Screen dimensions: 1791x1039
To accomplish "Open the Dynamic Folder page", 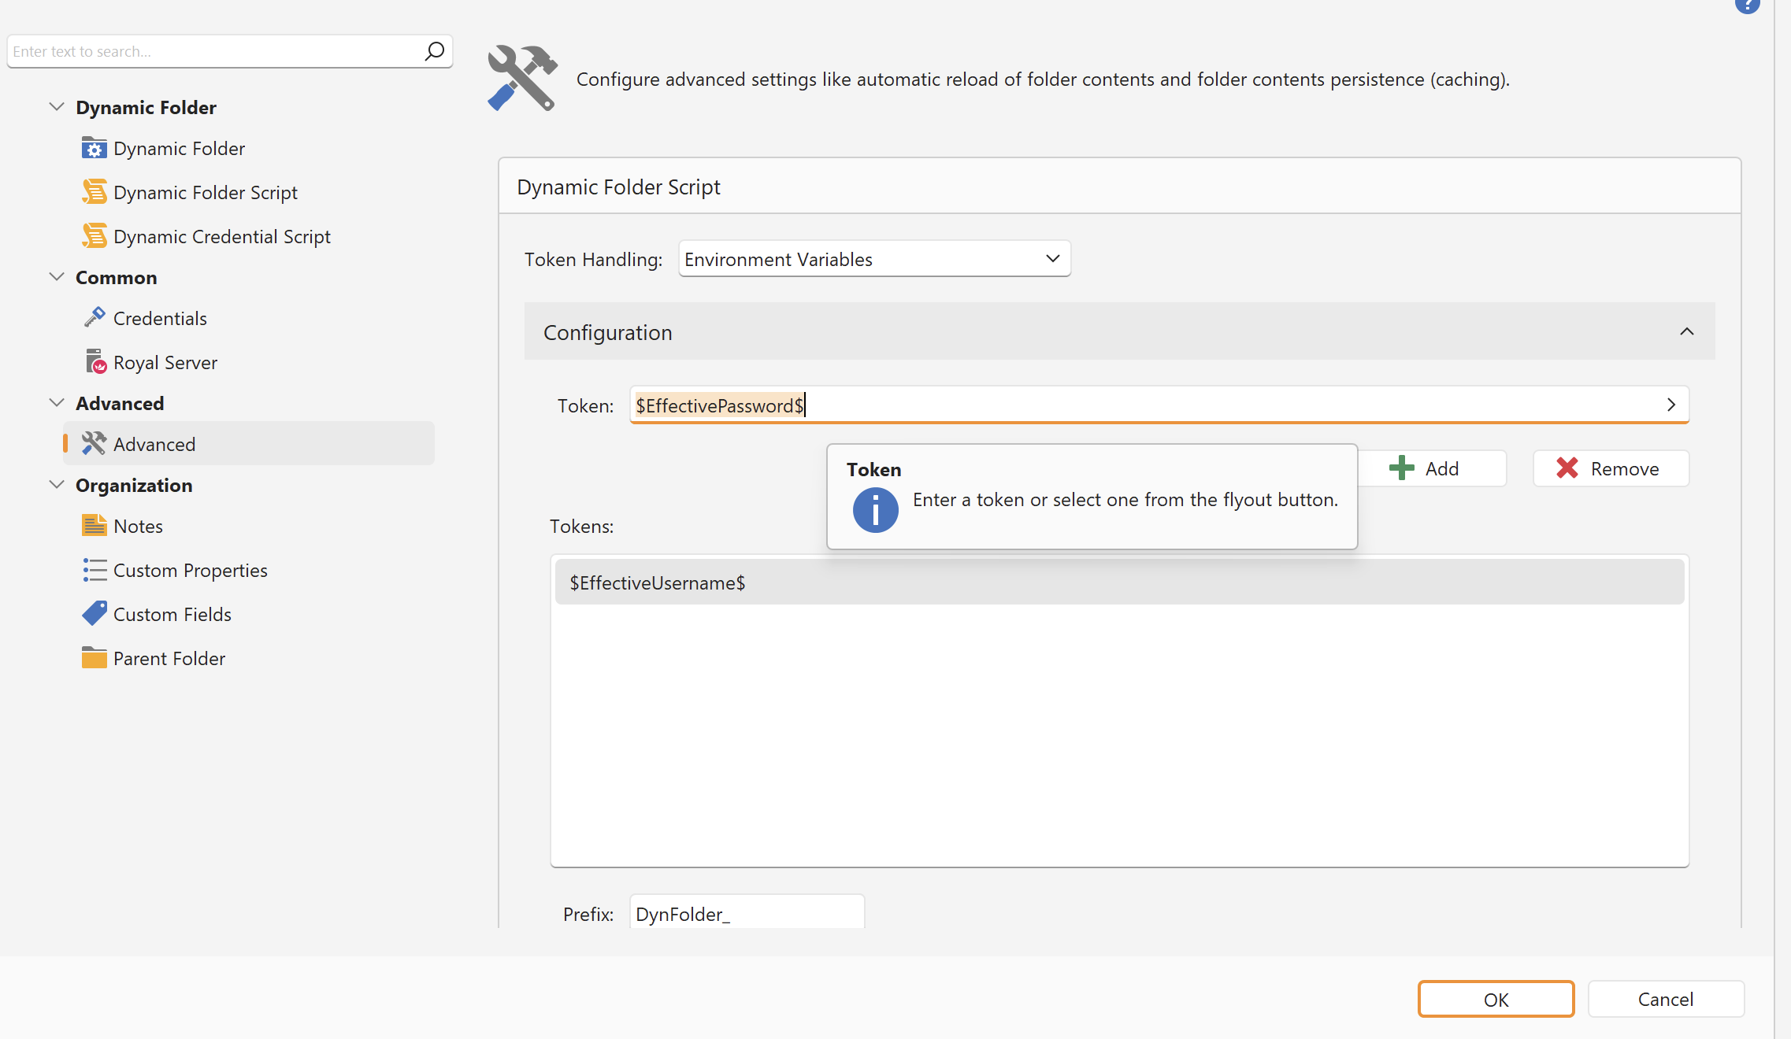I will pos(179,148).
